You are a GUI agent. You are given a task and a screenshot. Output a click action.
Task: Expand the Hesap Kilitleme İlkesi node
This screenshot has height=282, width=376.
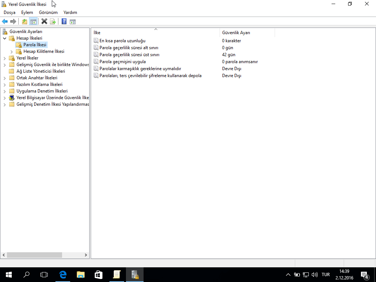11,51
